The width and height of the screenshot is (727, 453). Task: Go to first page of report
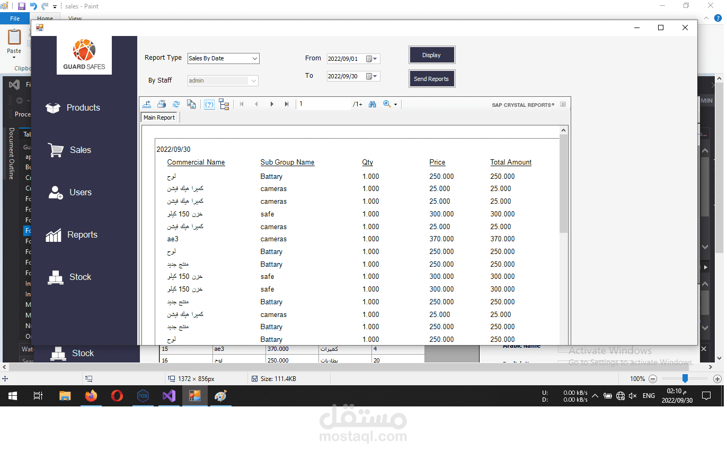(242, 104)
